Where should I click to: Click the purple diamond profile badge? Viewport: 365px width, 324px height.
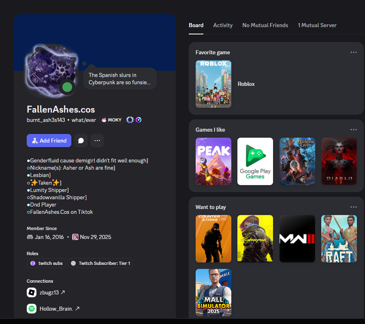click(x=139, y=120)
